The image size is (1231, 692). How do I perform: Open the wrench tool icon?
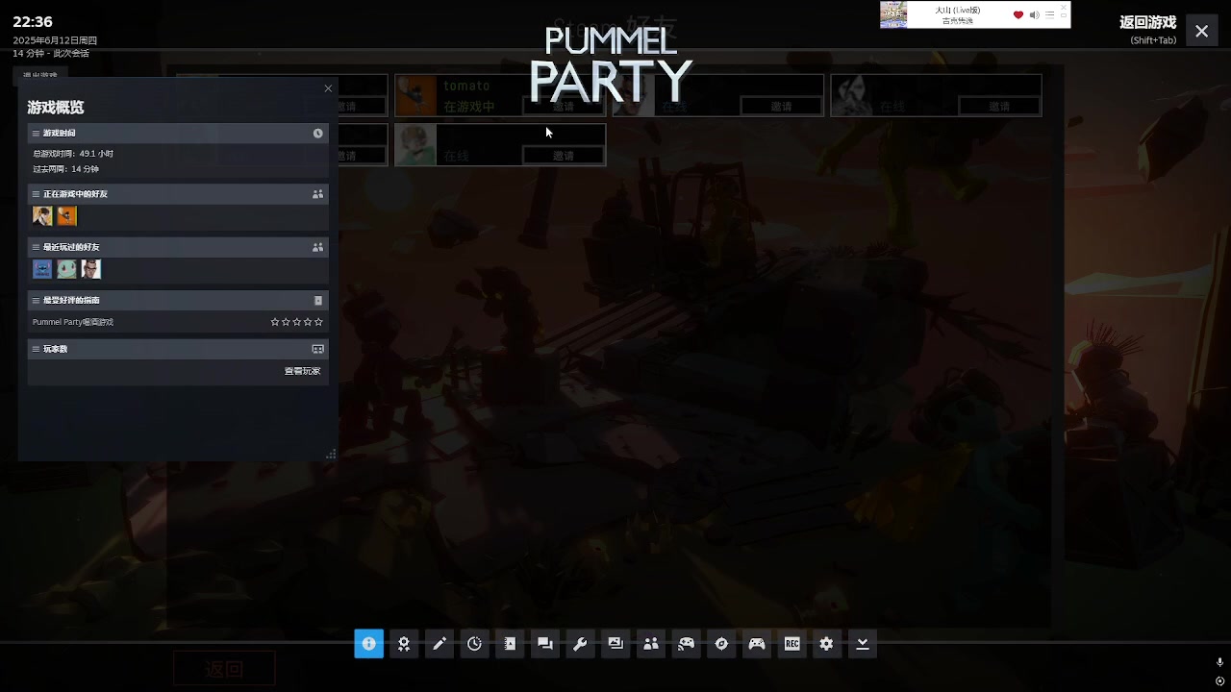(580, 644)
